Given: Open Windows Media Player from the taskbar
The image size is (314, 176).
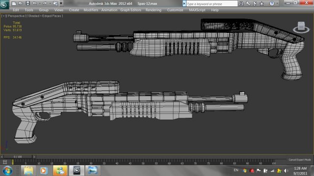Looking at the screenshot, I should (44, 171).
